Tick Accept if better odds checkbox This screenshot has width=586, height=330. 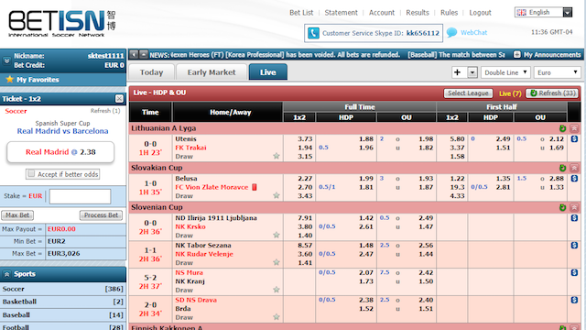coord(31,173)
